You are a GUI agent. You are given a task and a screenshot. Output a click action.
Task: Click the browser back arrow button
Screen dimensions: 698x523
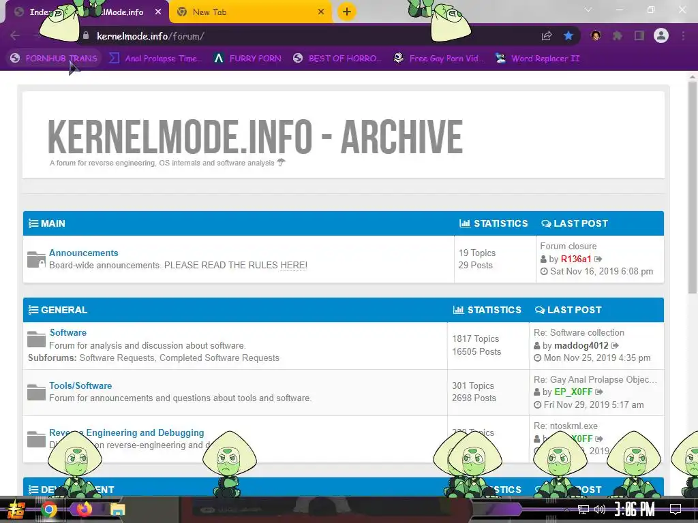(15, 35)
